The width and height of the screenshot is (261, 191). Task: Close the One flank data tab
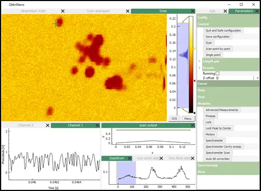coord(192,158)
